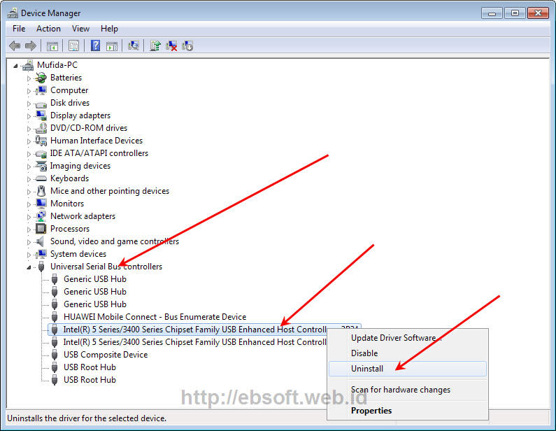The height and width of the screenshot is (431, 556).
Task: Expand the System devices category
Action: click(x=29, y=255)
